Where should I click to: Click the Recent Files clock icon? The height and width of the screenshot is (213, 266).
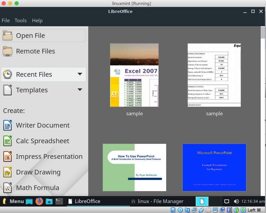(x=7, y=74)
